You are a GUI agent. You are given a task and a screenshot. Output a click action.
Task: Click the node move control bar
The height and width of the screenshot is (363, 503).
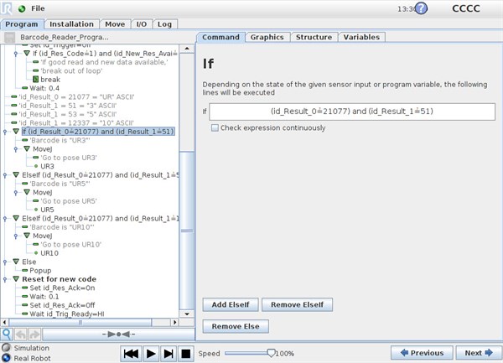118,334
